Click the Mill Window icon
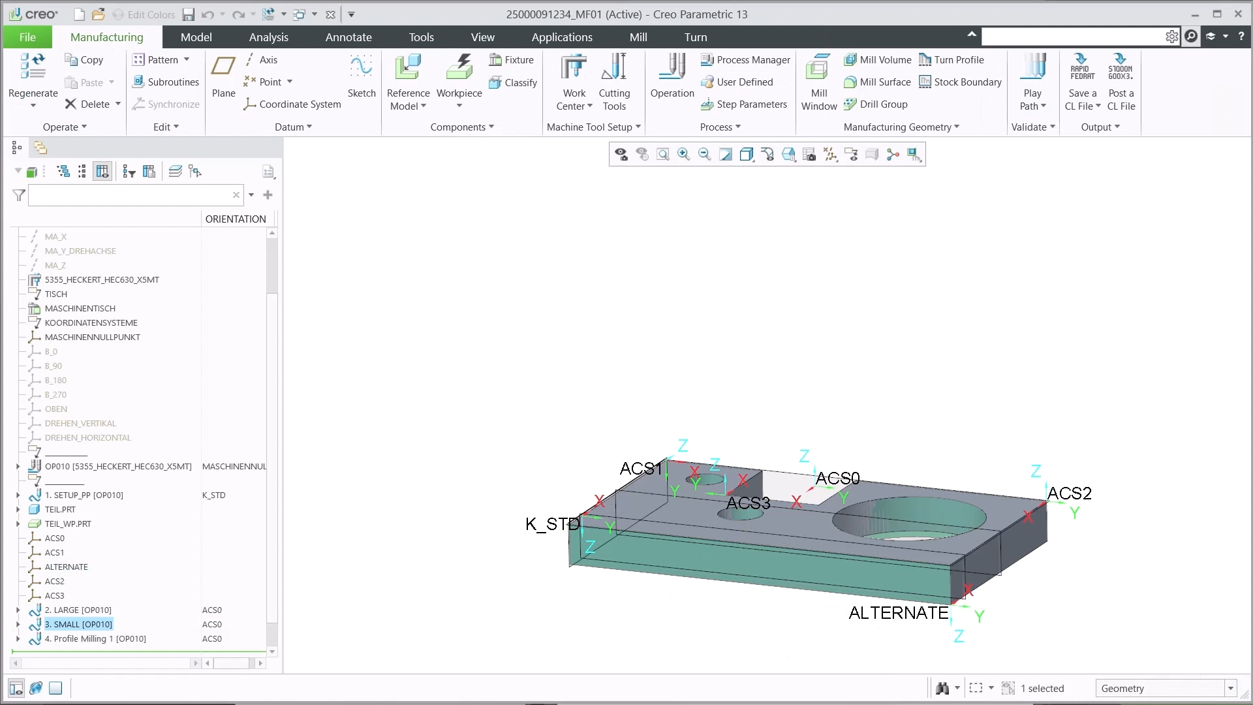This screenshot has height=705, width=1253. (818, 69)
